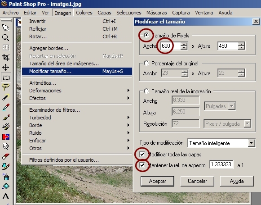
Task: Click the Aceptar button
Action: click(x=157, y=181)
